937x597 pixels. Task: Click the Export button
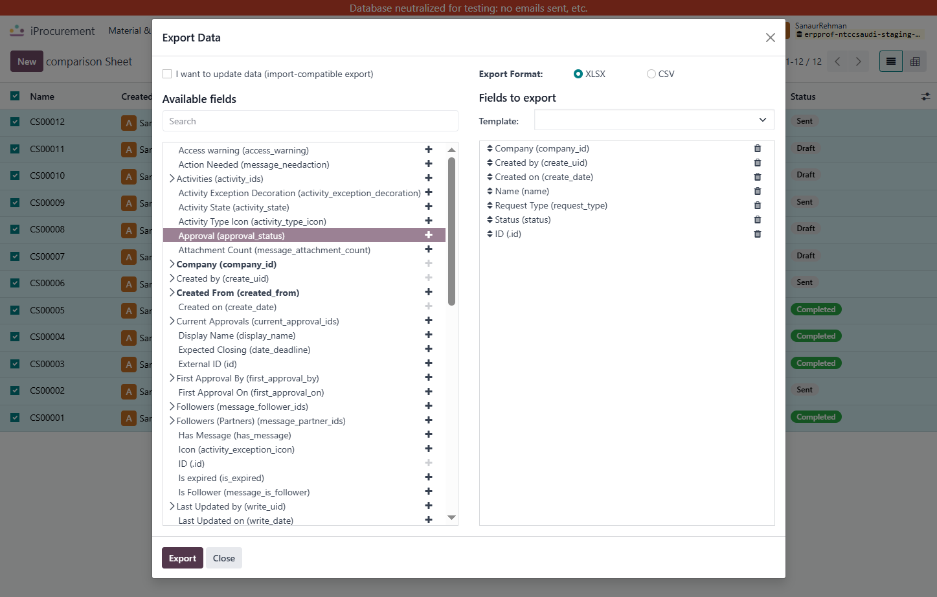tap(183, 558)
